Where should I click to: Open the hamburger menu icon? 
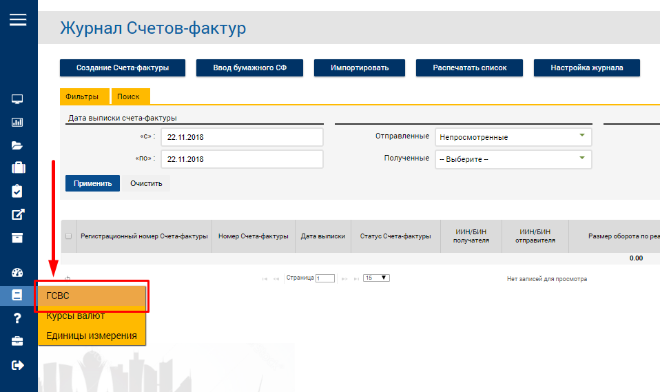[18, 19]
